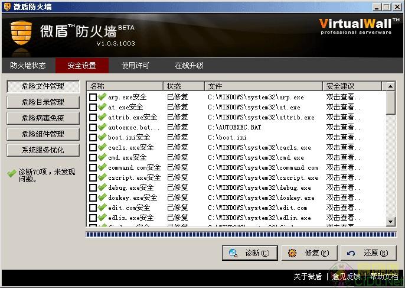Click the list scrollbar down arrow
The image size is (405, 288).
click(x=391, y=222)
